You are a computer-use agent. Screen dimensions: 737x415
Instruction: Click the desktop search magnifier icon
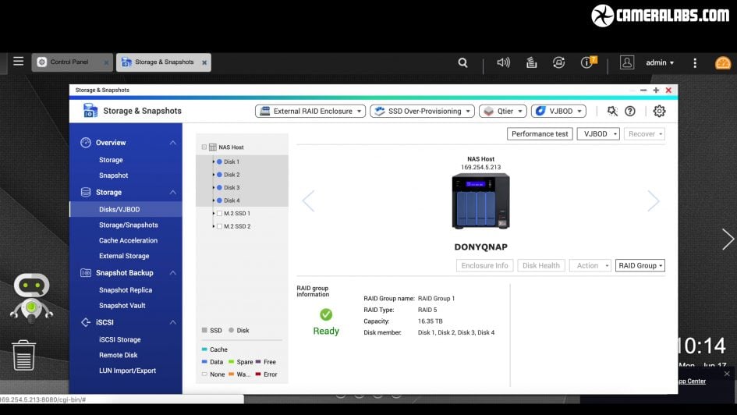(463, 62)
